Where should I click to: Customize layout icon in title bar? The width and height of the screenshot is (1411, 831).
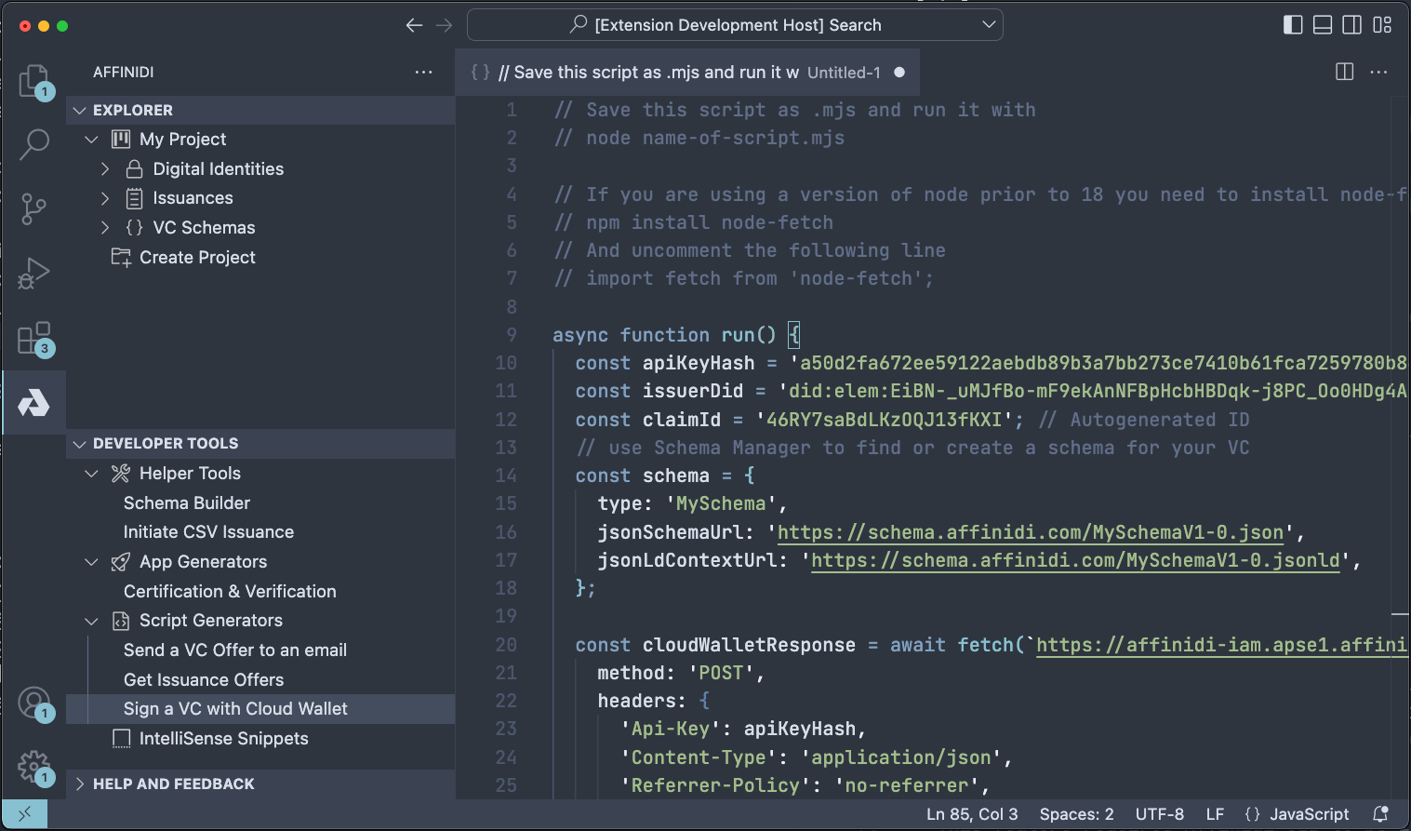(x=1383, y=25)
